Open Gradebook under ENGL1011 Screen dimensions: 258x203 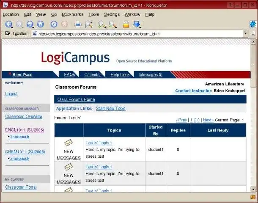pyautogui.click(x=19, y=137)
